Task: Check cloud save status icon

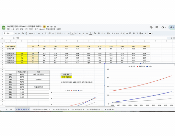Action: pos(55,27)
